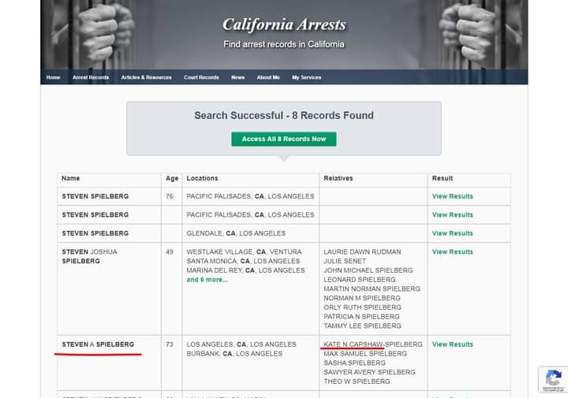Screen dimensions: 568x398
Task: Open the Home menu item
Action: tap(53, 77)
